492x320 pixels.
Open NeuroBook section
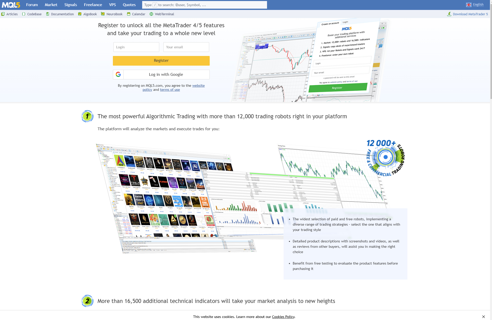click(115, 13)
